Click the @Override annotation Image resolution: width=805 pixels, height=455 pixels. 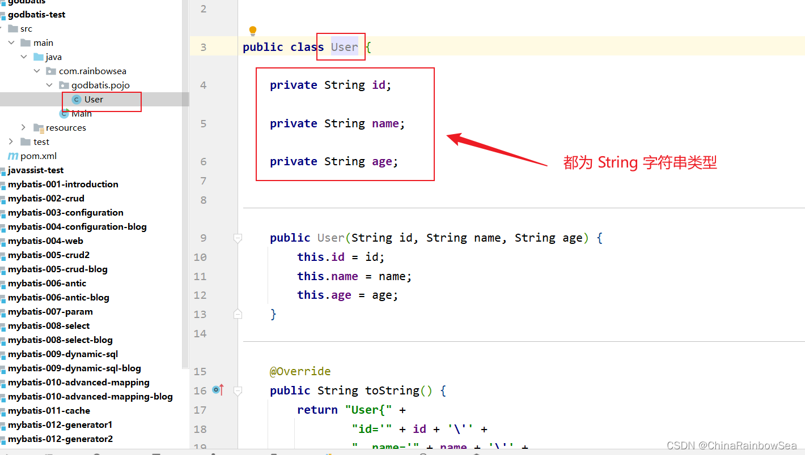coord(300,371)
